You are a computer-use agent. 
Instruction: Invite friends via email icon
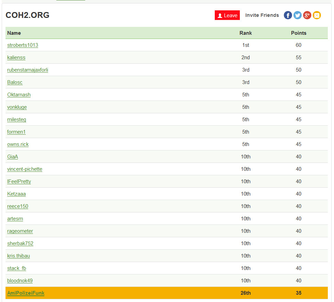pos(317,15)
